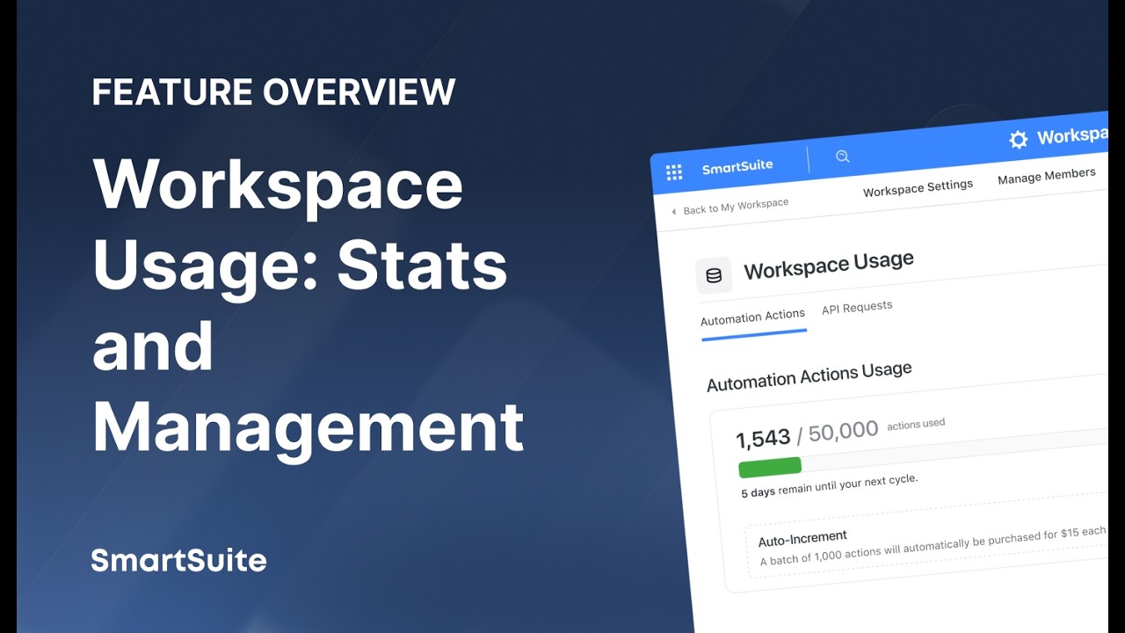The height and width of the screenshot is (633, 1125).
Task: Open the Workspace Settings tab
Action: (x=918, y=187)
